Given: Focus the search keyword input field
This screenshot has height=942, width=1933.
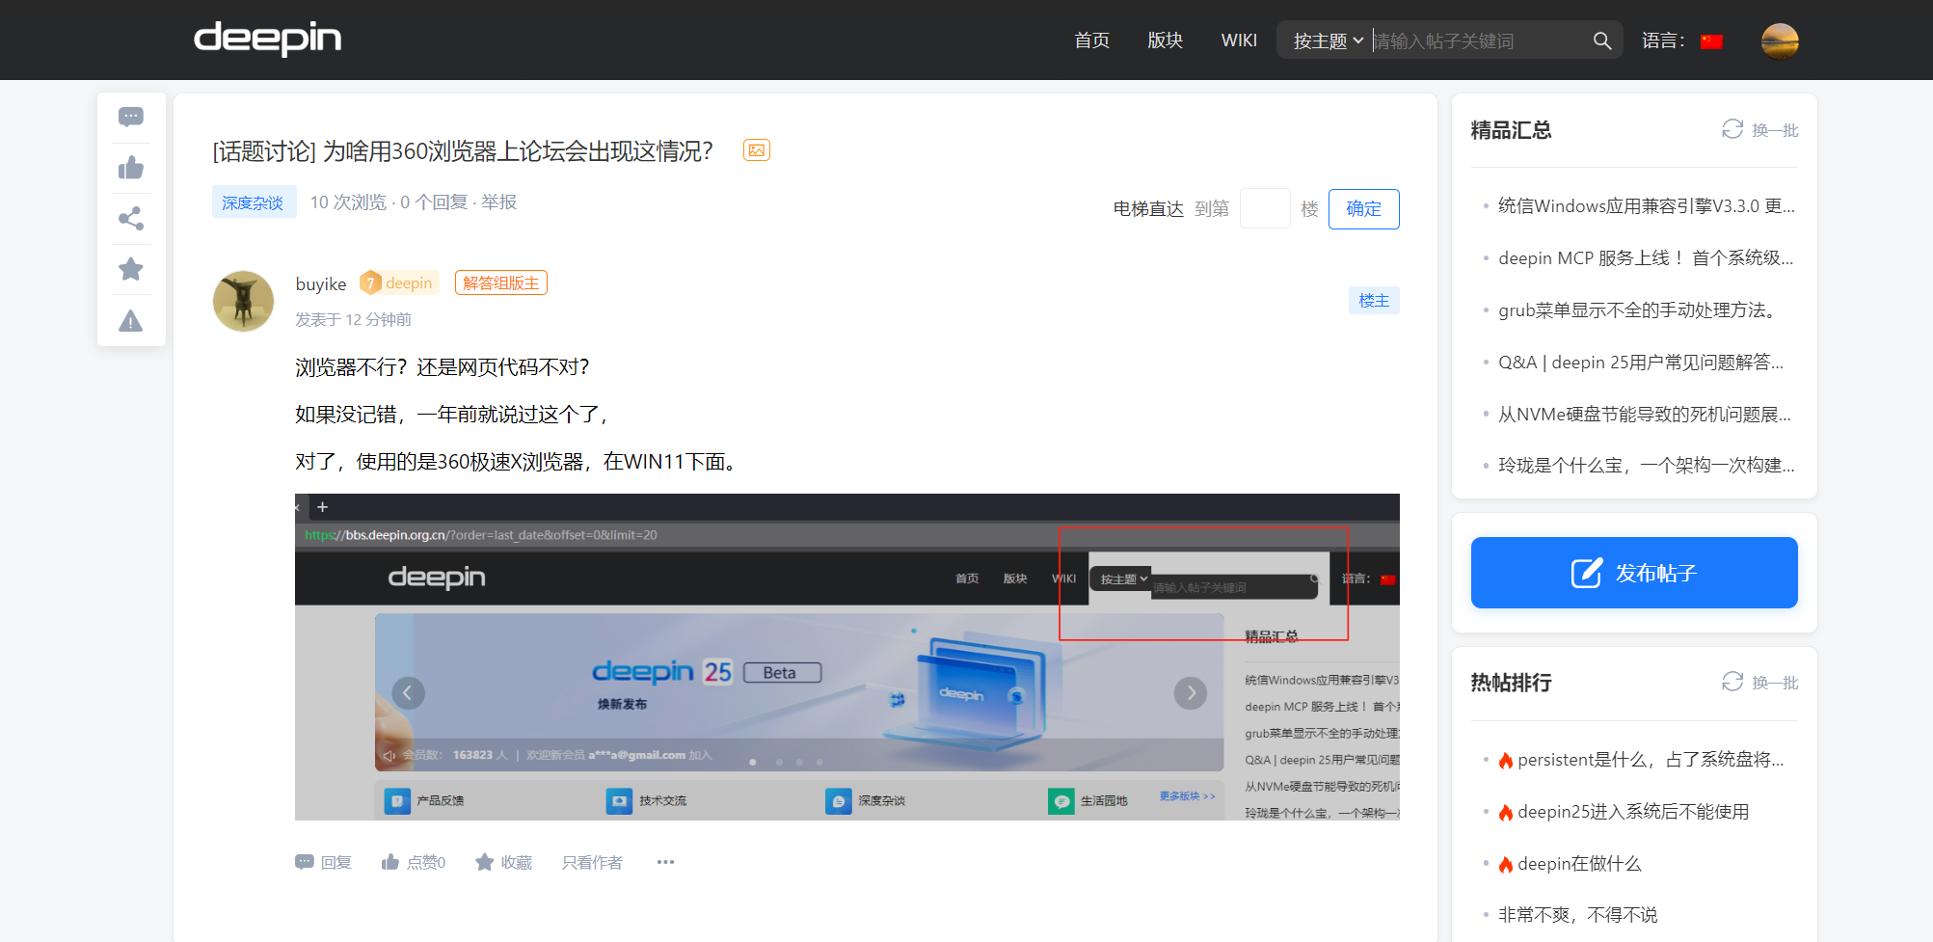Looking at the screenshot, I should (x=1478, y=40).
